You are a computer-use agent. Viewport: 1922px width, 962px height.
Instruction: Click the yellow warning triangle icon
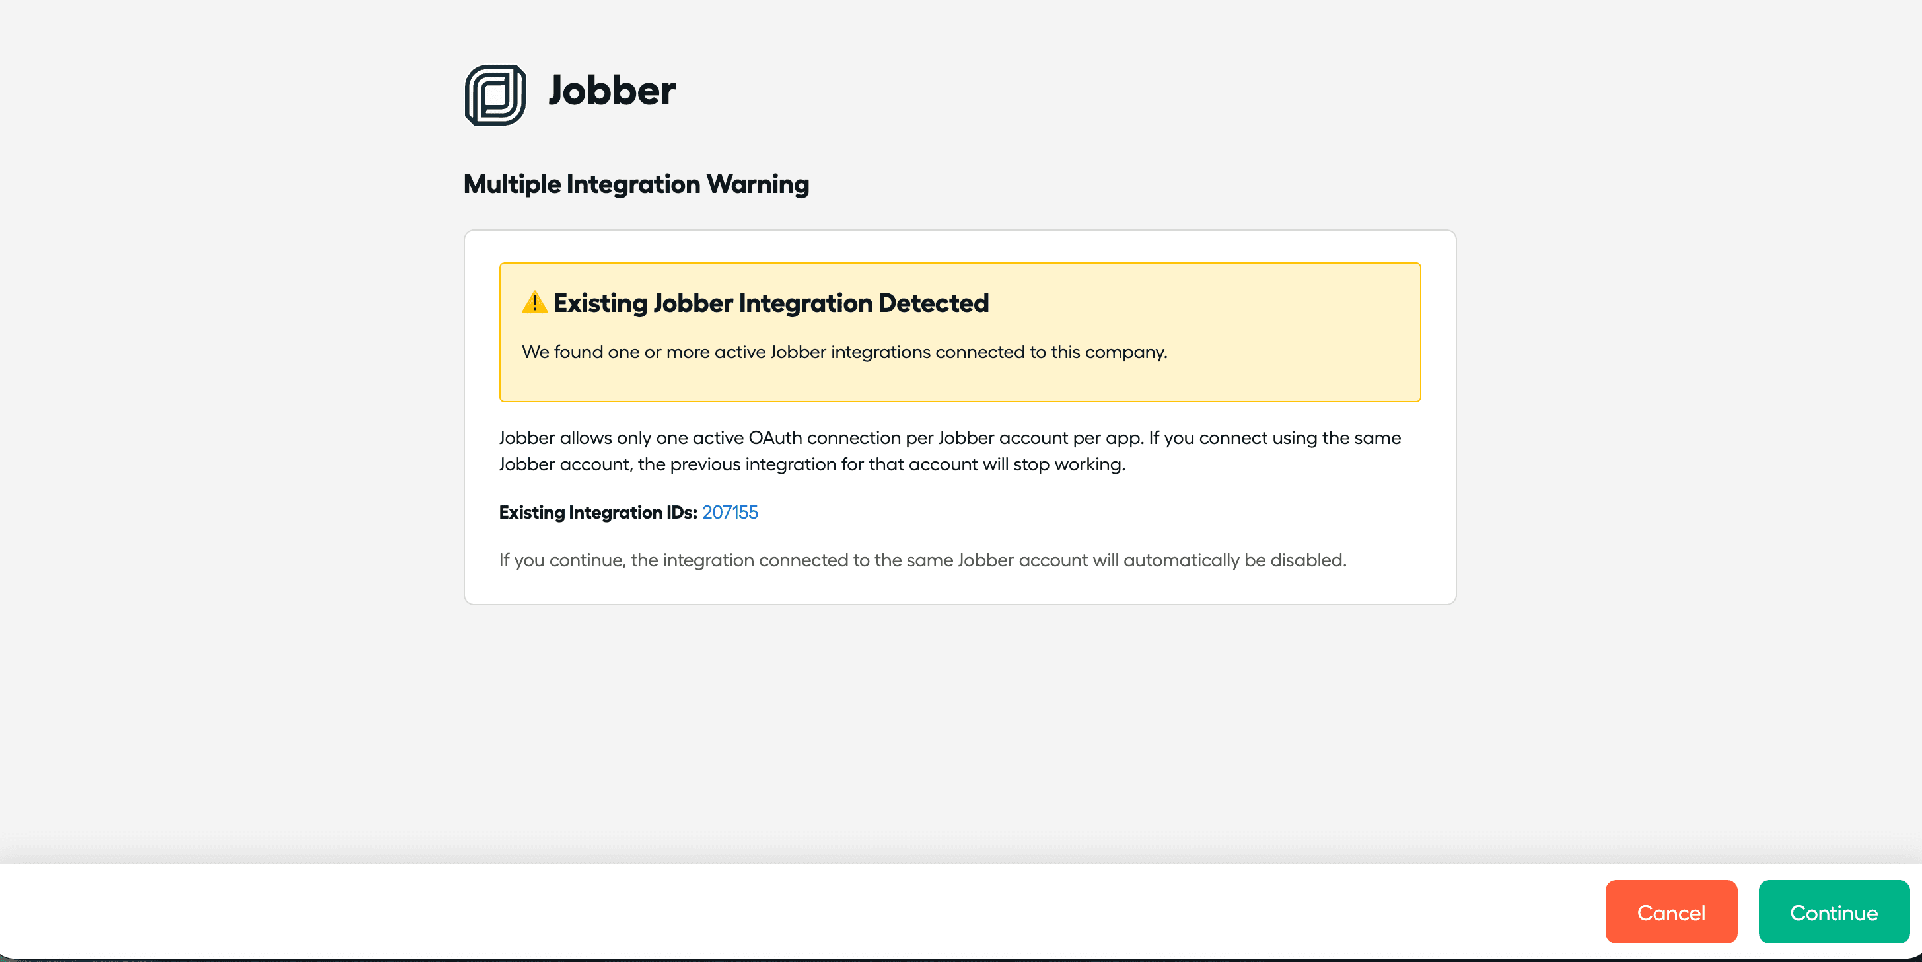point(534,302)
